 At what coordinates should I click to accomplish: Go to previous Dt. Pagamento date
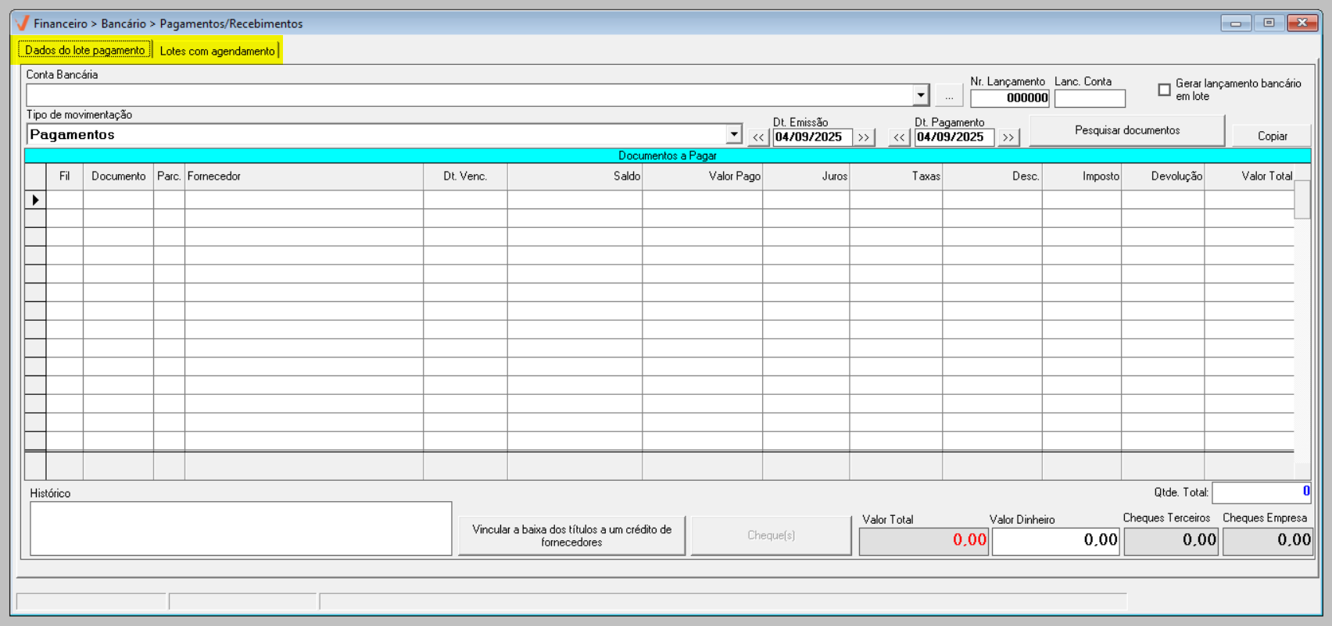(899, 137)
